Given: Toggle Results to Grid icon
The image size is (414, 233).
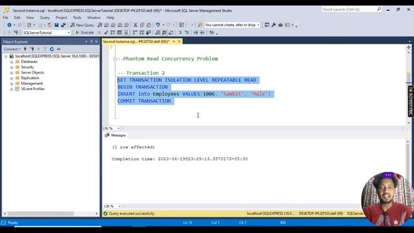Looking at the screenshot, I should (x=164, y=32).
